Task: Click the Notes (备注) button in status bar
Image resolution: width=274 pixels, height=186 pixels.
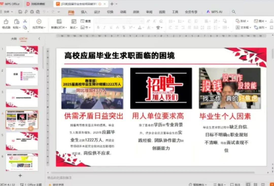Action: 220,184
